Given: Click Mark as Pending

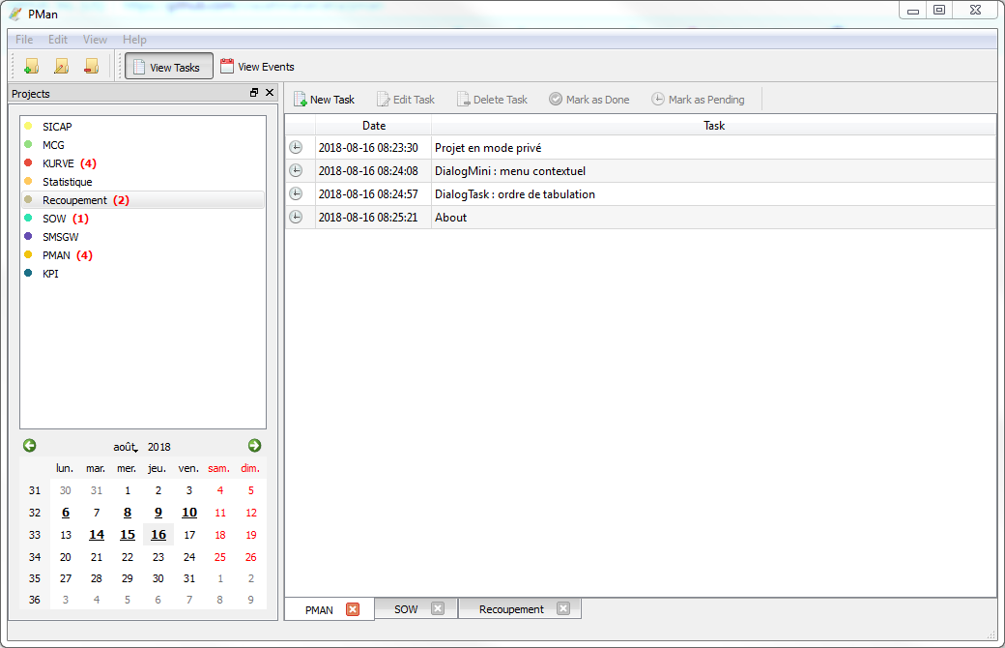Looking at the screenshot, I should click(x=698, y=100).
